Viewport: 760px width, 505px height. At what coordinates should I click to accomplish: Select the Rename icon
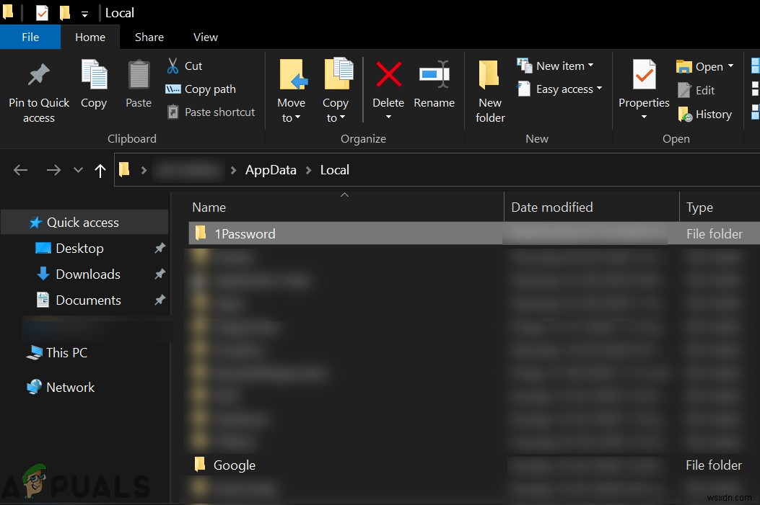pos(434,86)
